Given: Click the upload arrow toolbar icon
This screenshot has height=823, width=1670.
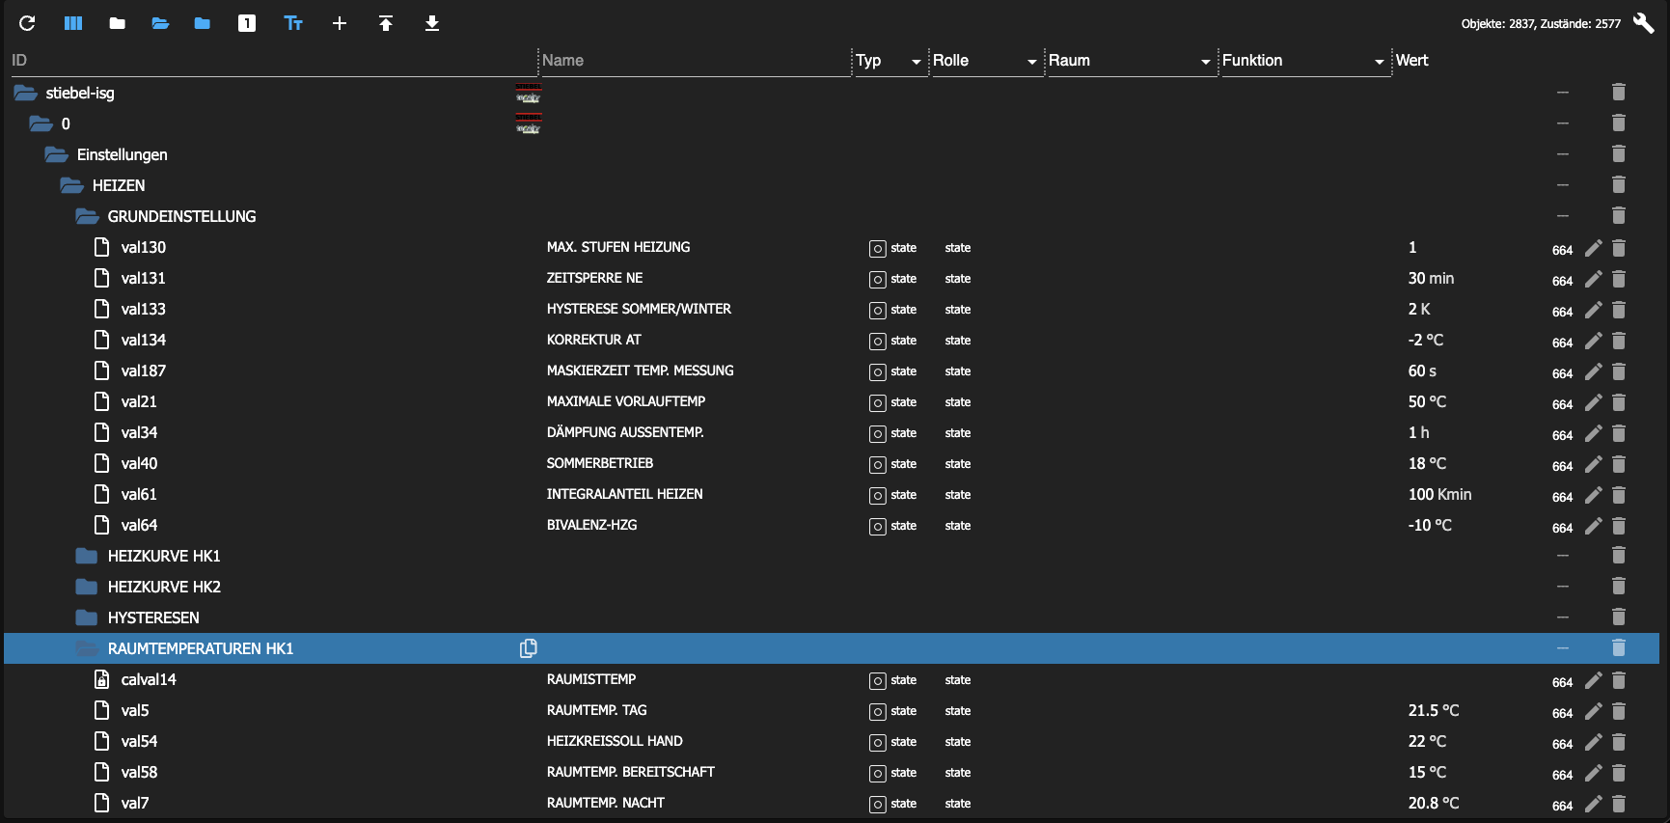Looking at the screenshot, I should [x=386, y=23].
